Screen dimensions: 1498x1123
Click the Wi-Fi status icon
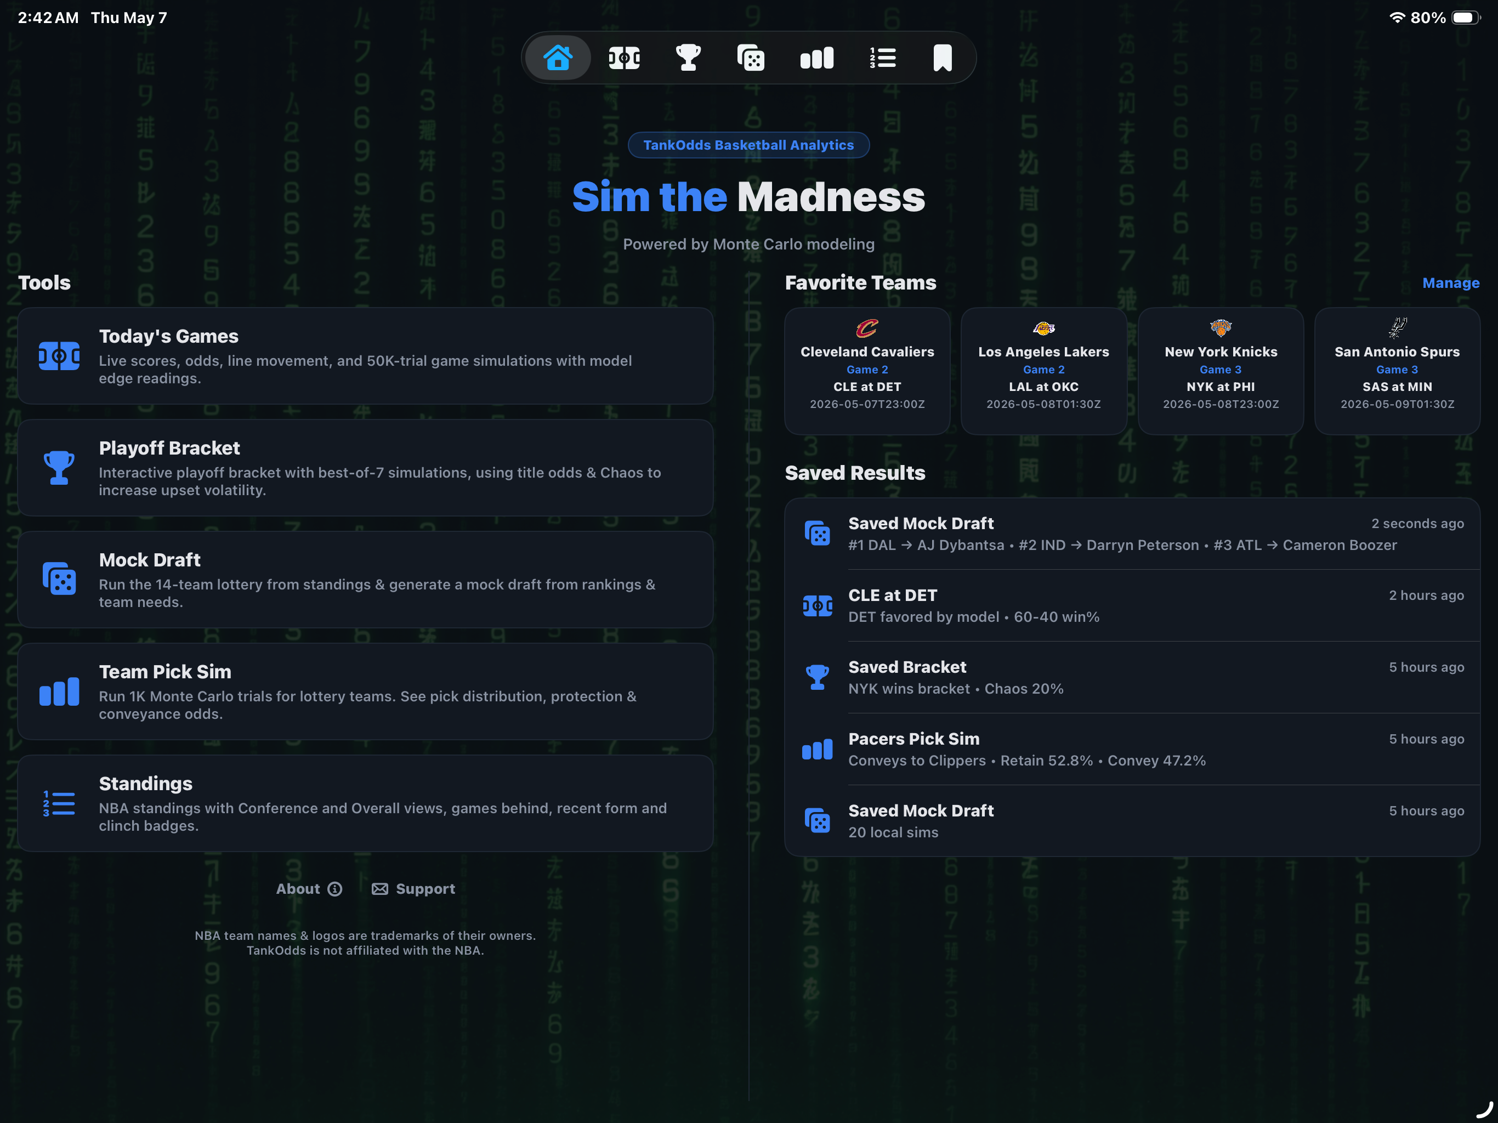click(1397, 18)
